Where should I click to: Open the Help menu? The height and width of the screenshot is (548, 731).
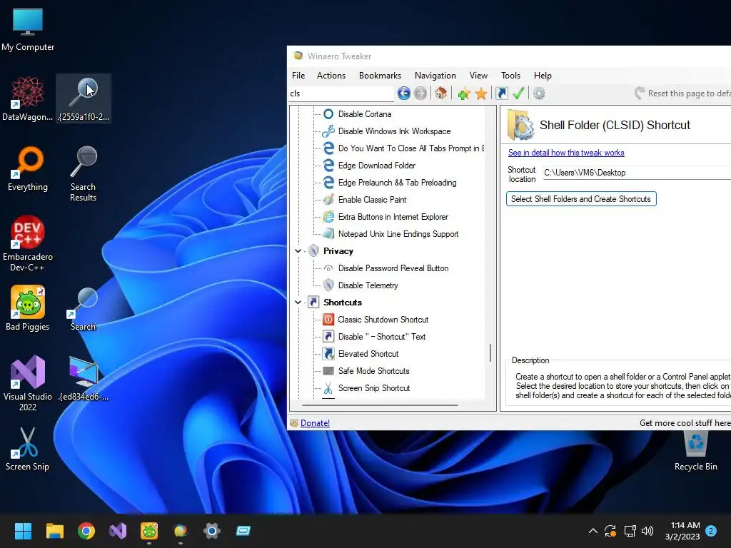click(x=543, y=76)
